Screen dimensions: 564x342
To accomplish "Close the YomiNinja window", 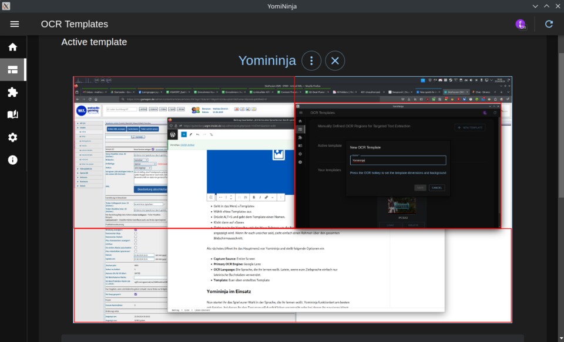I will pyautogui.click(x=557, y=6).
